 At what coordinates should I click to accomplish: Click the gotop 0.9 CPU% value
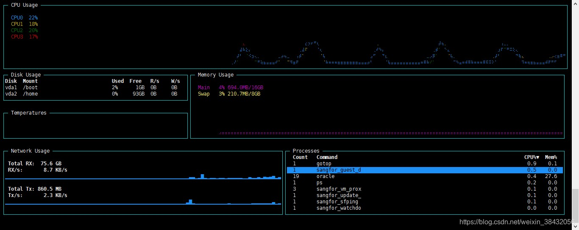pyautogui.click(x=532, y=164)
